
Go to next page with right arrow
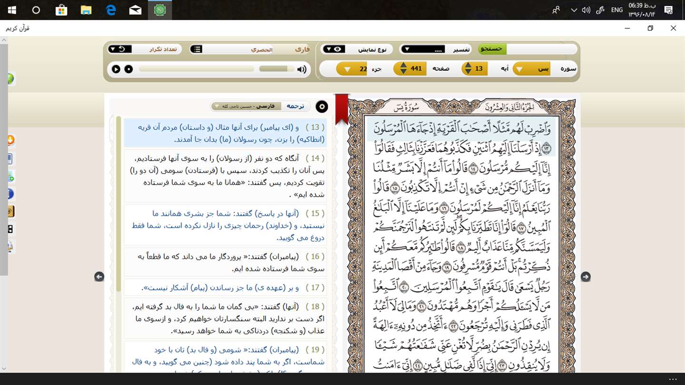point(586,277)
